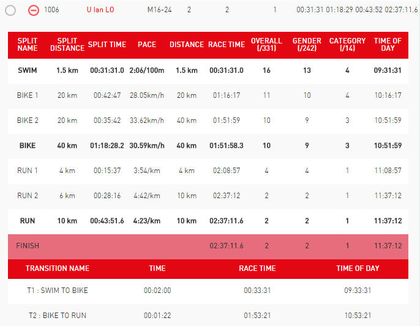Select the BIKE 2 split row label
The height and width of the screenshot is (326, 420).
coord(28,120)
